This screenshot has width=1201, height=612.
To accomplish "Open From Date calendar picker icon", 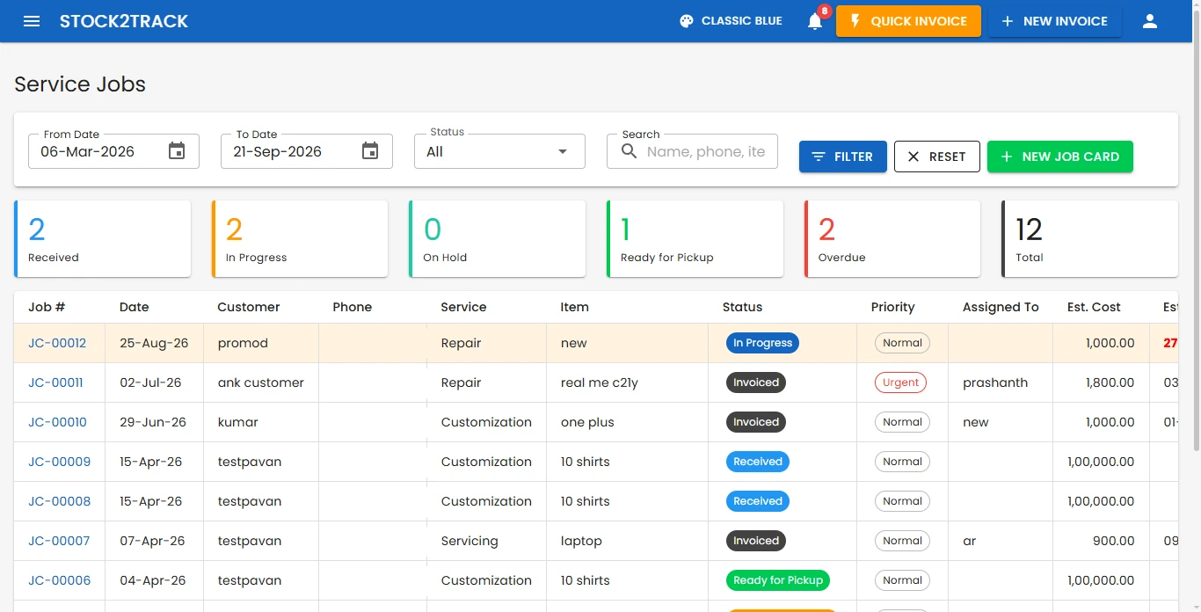I will [177, 151].
